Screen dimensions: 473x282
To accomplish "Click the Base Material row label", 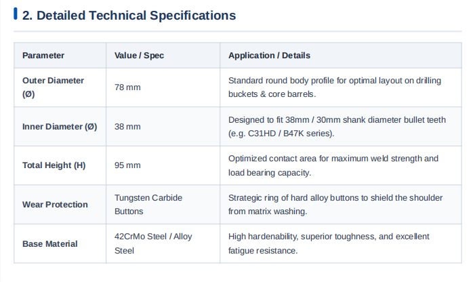I will pos(49,243).
